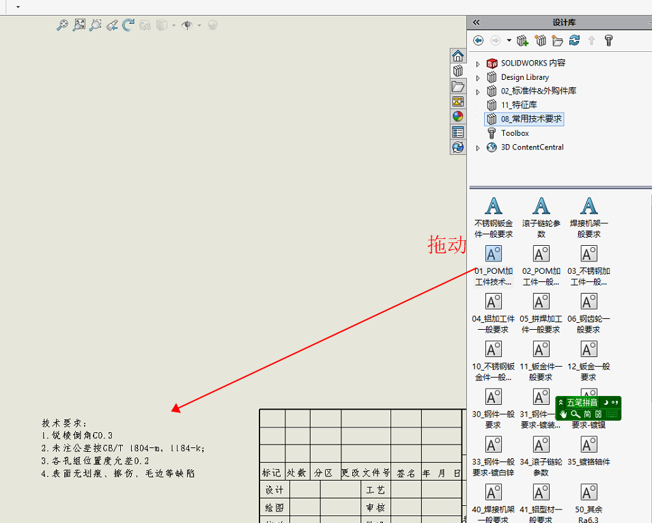Open the navigation history dropdown arrow
The width and height of the screenshot is (652, 523).
pos(509,40)
